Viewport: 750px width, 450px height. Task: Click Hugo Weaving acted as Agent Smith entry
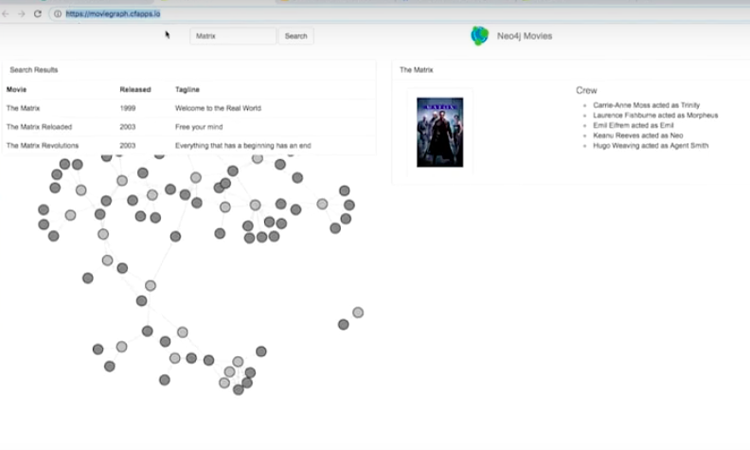(651, 146)
